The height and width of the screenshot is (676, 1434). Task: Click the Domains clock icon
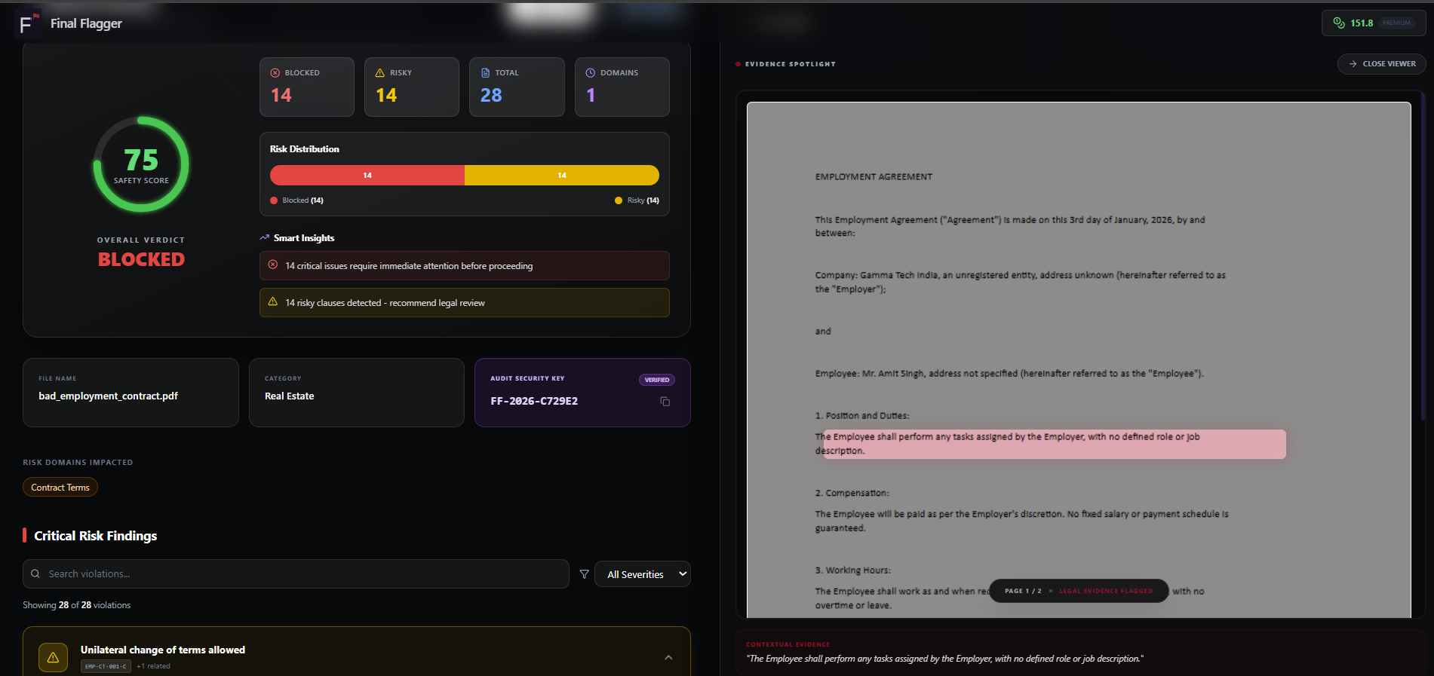pyautogui.click(x=591, y=73)
